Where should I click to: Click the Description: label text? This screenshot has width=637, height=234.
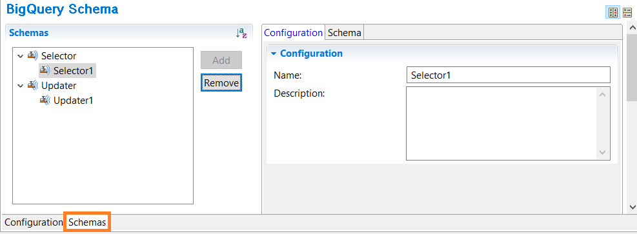pos(299,93)
